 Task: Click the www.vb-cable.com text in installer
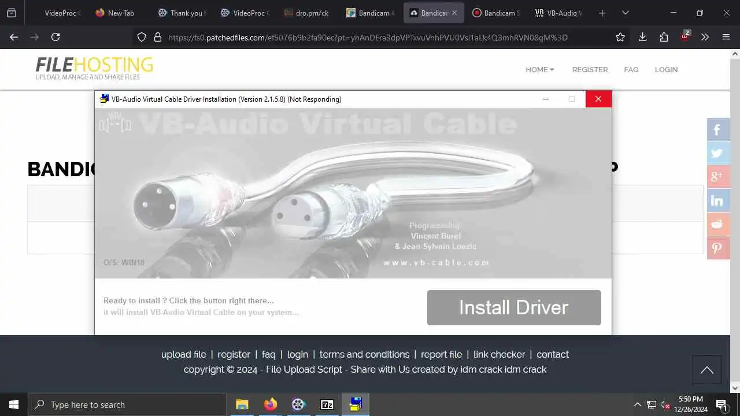click(x=436, y=262)
